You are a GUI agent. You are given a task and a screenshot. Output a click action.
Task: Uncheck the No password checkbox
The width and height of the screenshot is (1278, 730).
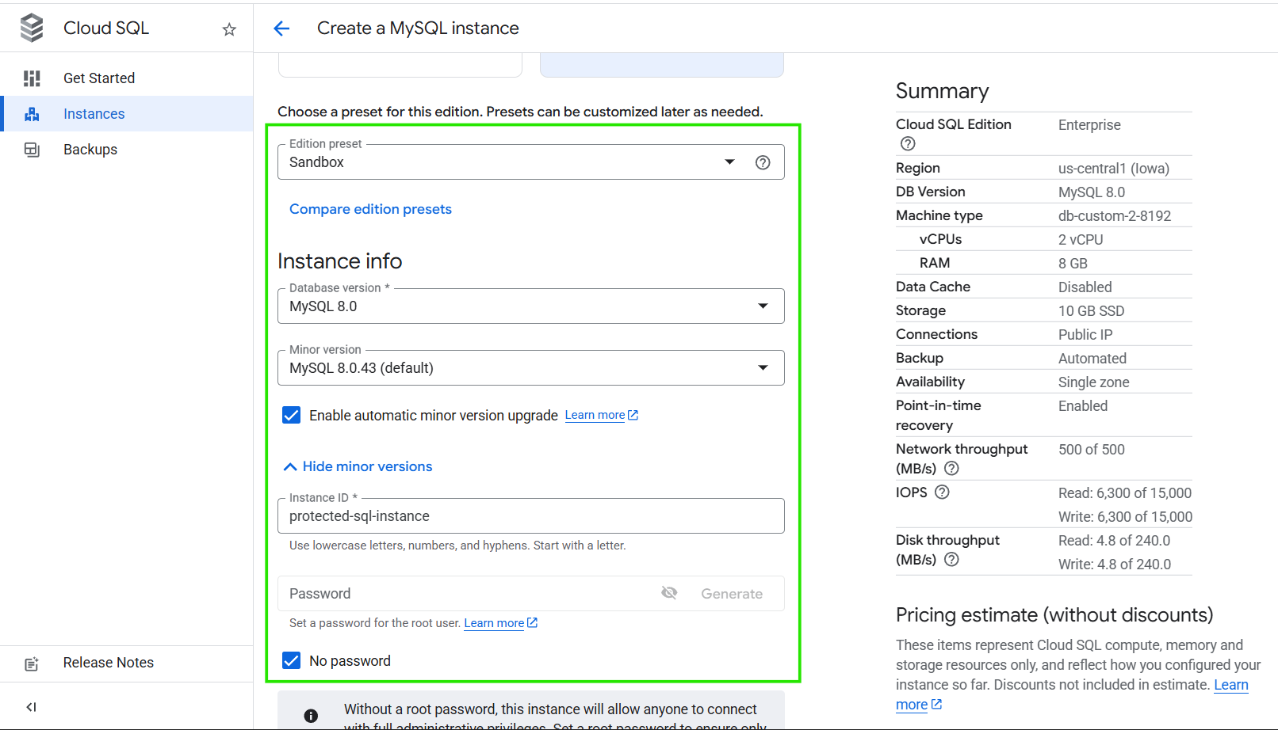[x=292, y=661]
